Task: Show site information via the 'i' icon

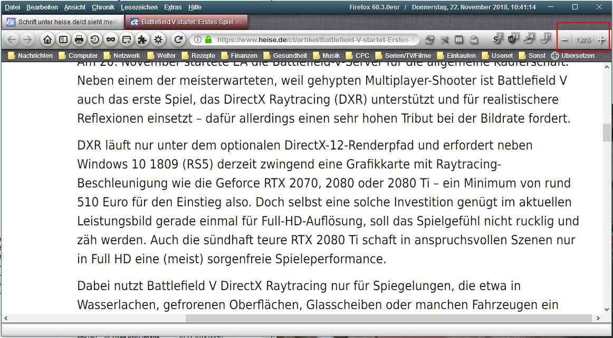Action: [198, 39]
